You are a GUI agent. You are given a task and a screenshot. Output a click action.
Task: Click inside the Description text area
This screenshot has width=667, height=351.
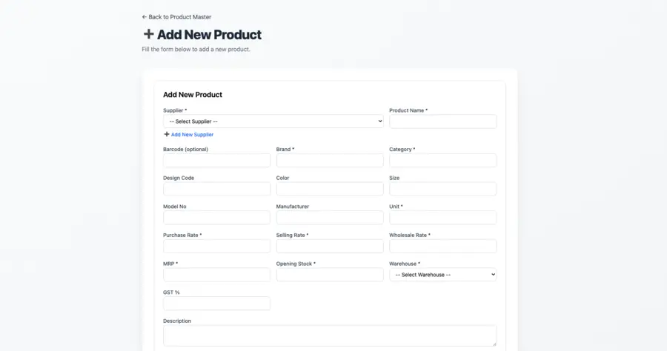[x=330, y=335]
